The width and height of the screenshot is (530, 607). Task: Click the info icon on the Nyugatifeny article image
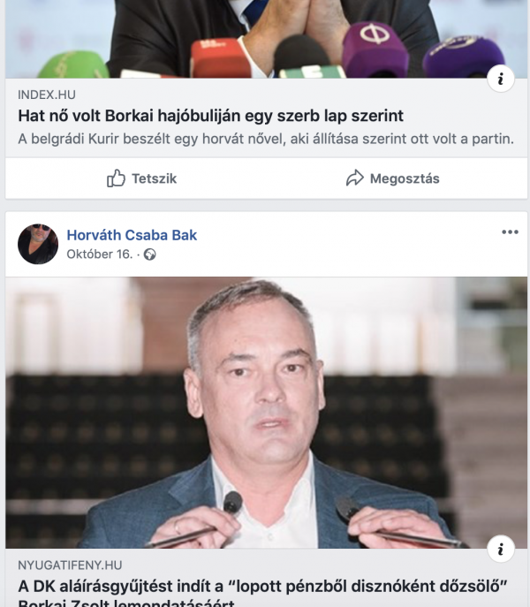point(501,549)
